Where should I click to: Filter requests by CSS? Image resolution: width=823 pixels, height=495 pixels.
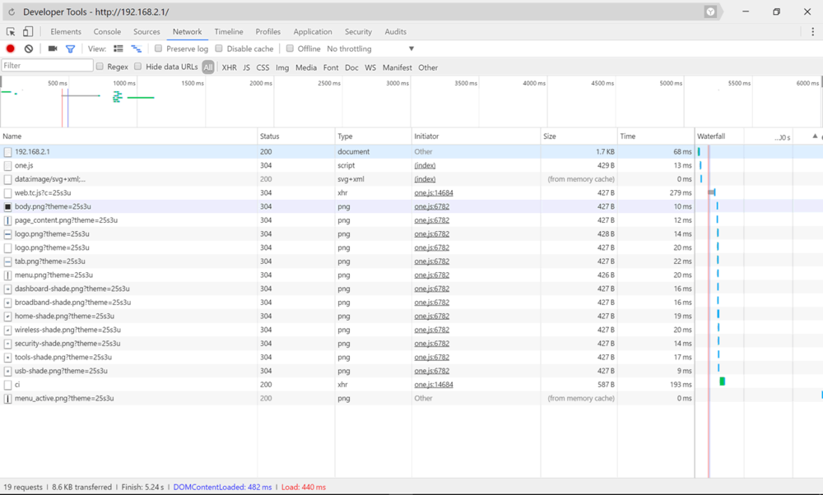point(263,67)
